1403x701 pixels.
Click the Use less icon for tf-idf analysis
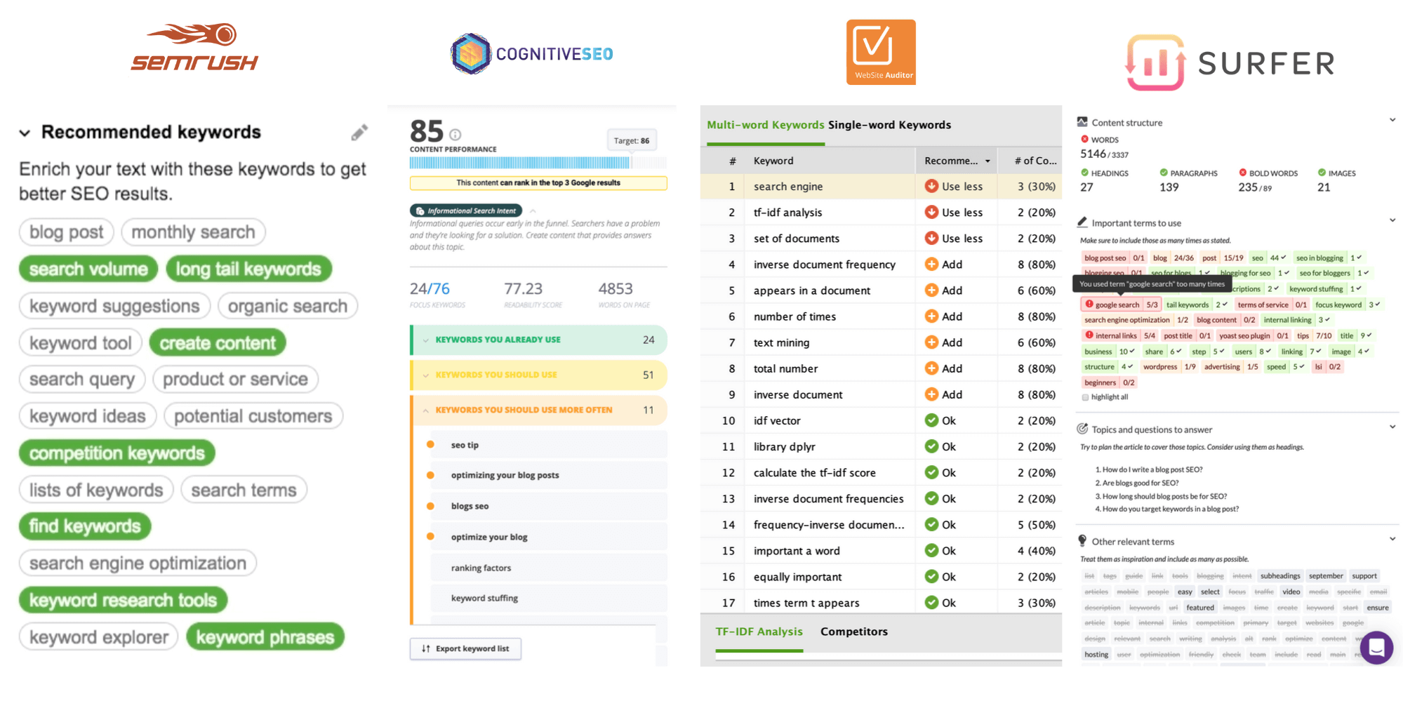coord(931,212)
